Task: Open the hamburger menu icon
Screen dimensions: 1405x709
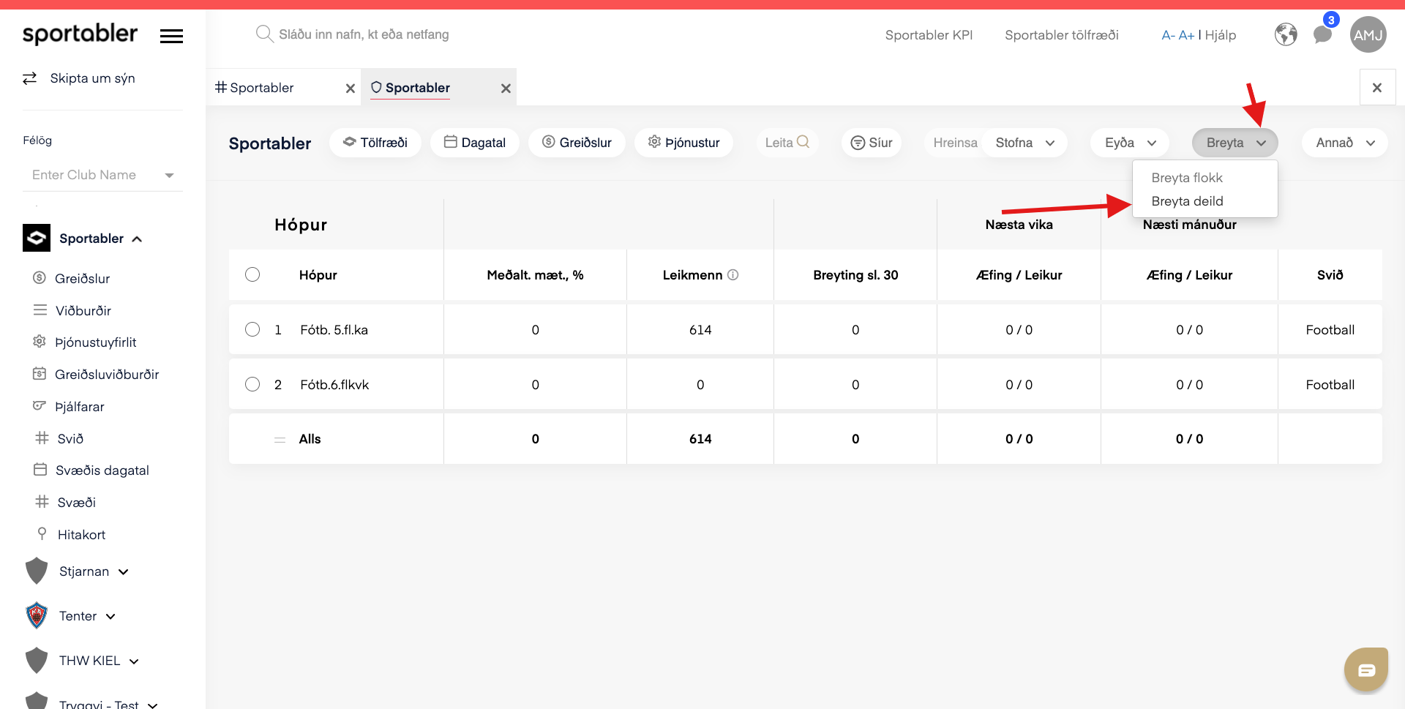Action: [171, 36]
